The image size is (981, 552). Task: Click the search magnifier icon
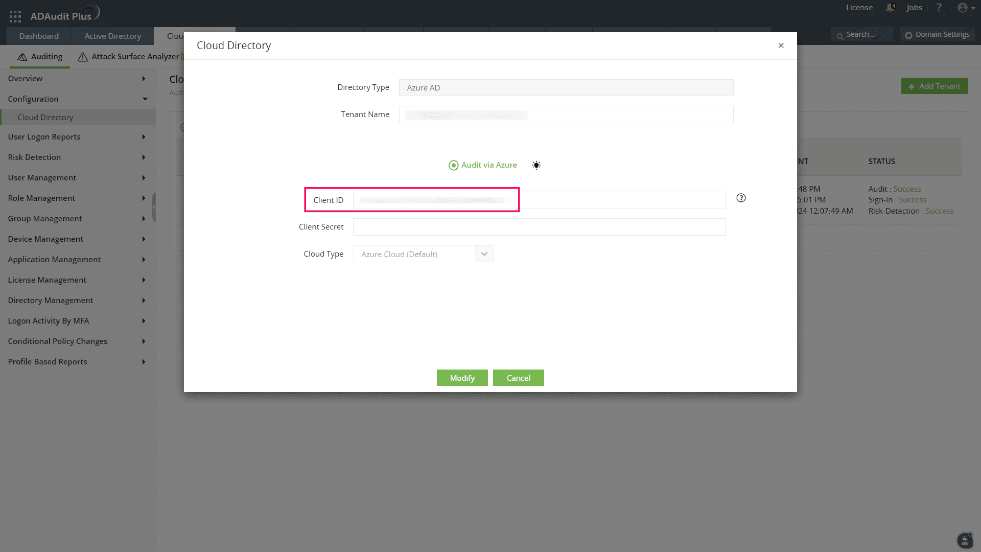[x=840, y=34]
